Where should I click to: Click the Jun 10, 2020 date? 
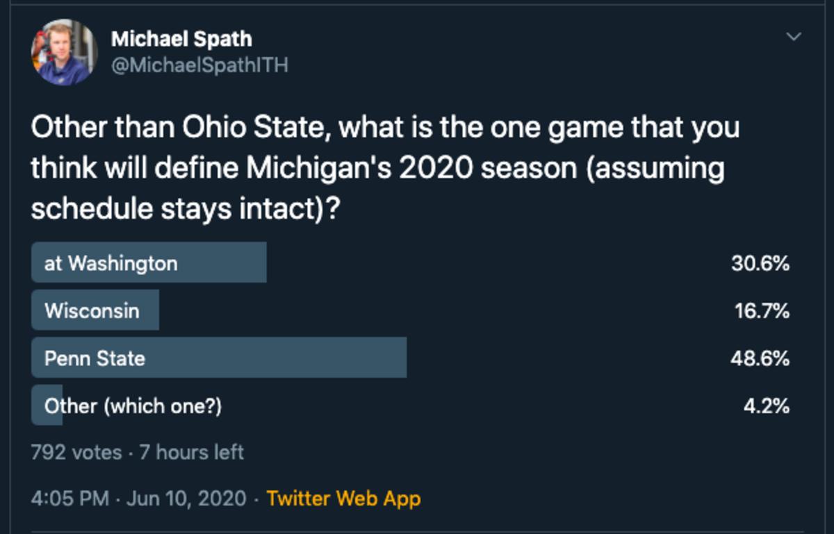coord(187,499)
